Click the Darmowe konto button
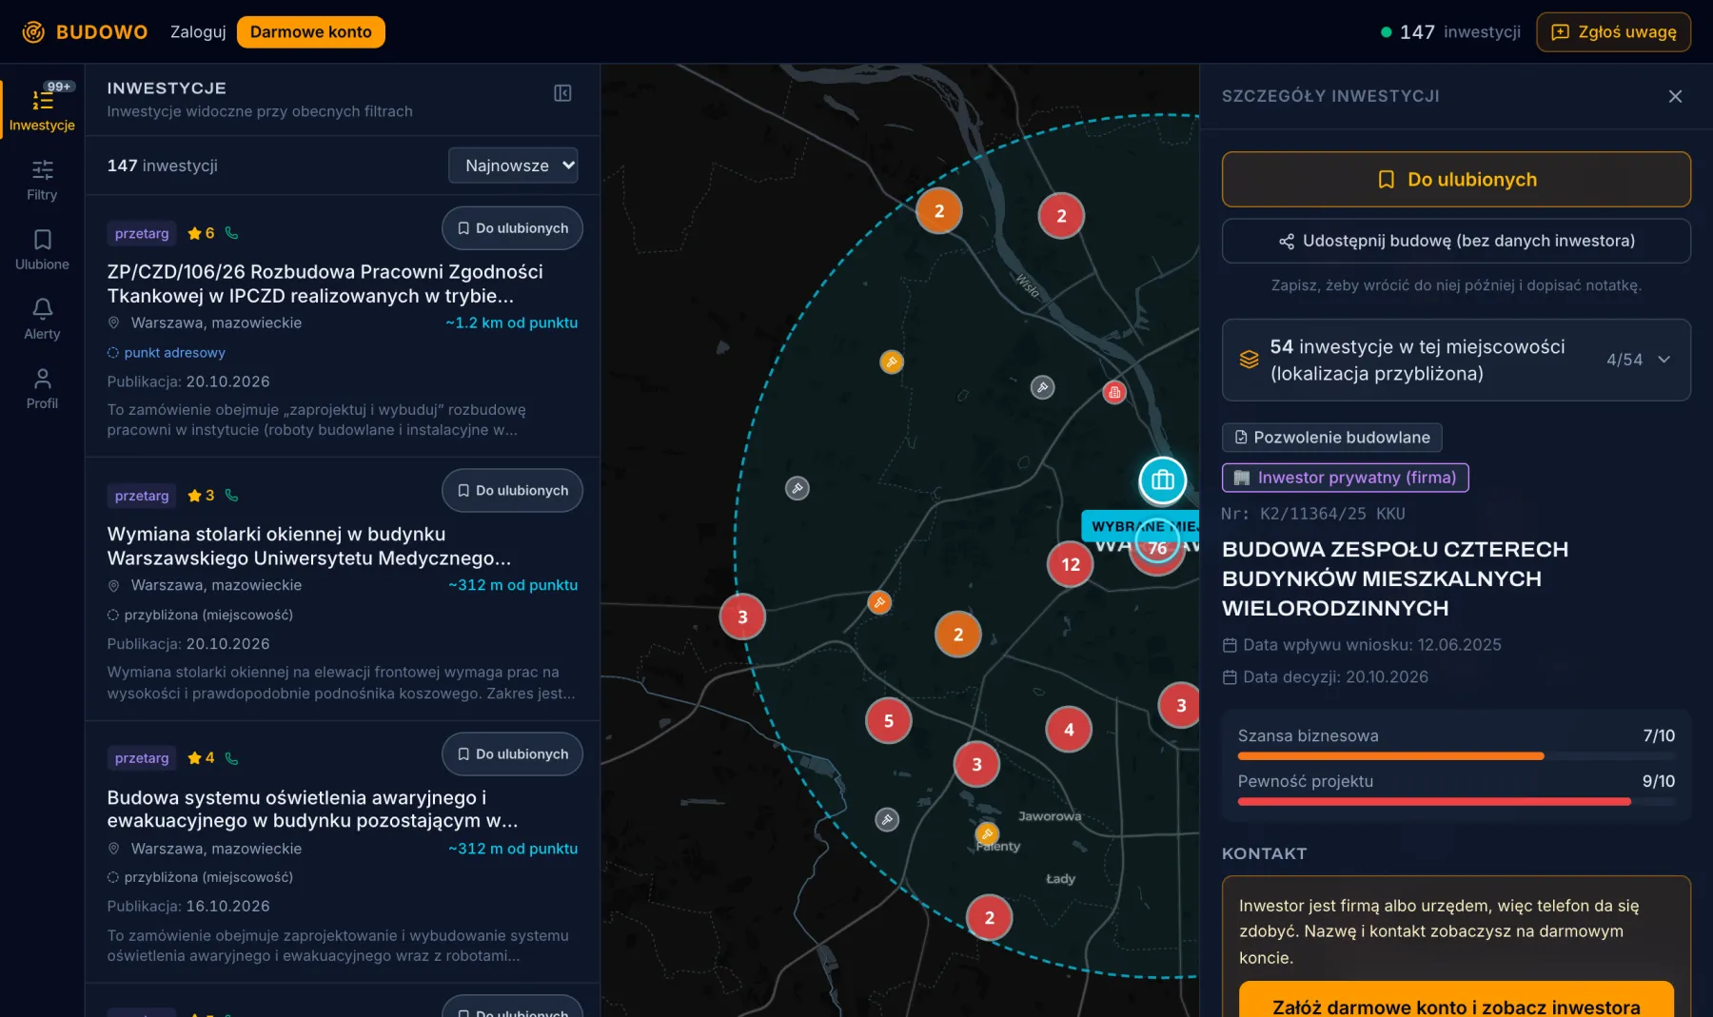Viewport: 1713px width, 1017px height. (311, 32)
